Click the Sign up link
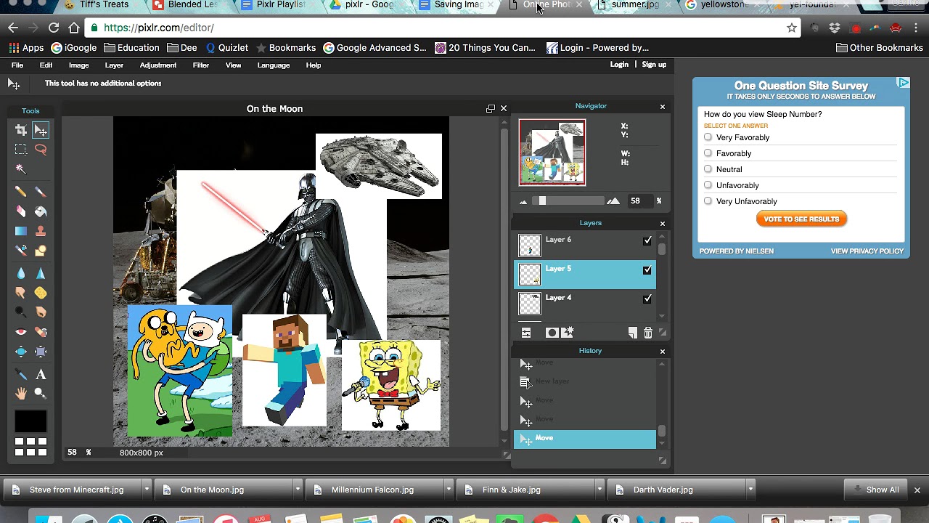Viewport: 929px width, 523px height. point(654,65)
